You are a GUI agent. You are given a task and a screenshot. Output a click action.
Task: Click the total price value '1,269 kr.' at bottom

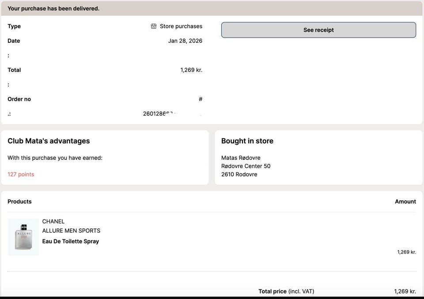pos(405,291)
